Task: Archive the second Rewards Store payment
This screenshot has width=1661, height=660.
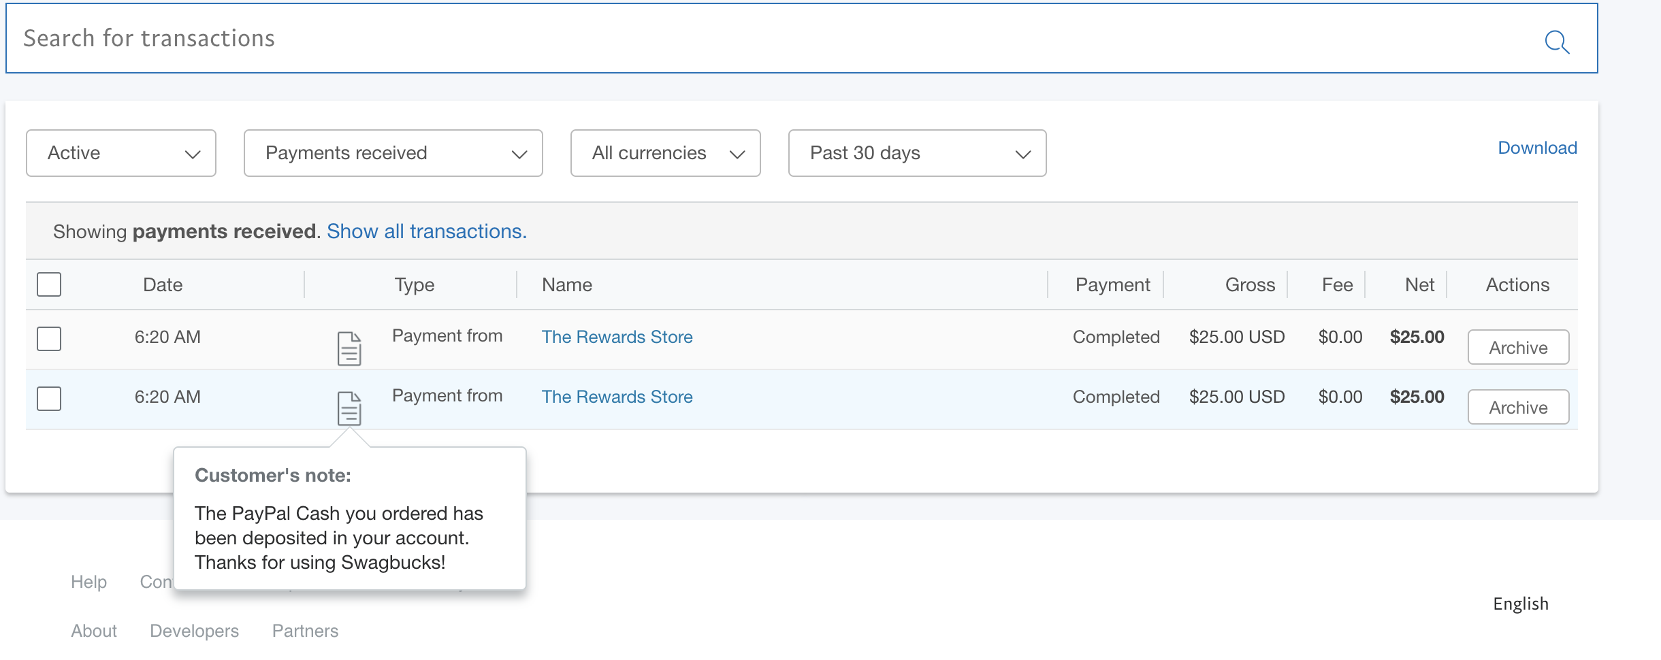Action: coord(1518,408)
